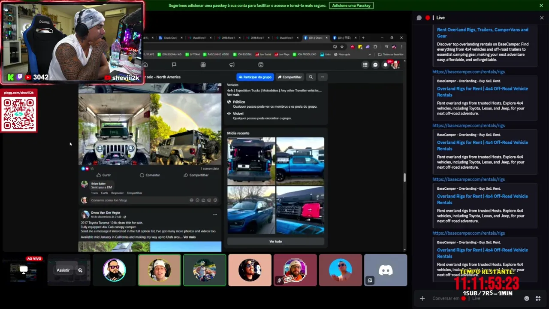
Task: Open the Facebook Messenger icon
Action: point(375,65)
